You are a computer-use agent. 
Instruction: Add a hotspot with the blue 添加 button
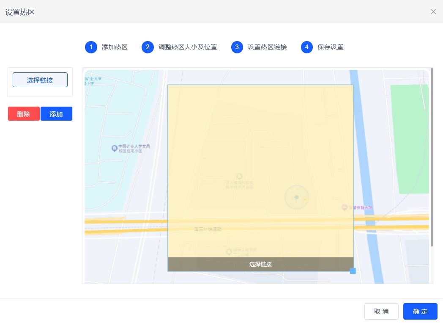coord(56,114)
